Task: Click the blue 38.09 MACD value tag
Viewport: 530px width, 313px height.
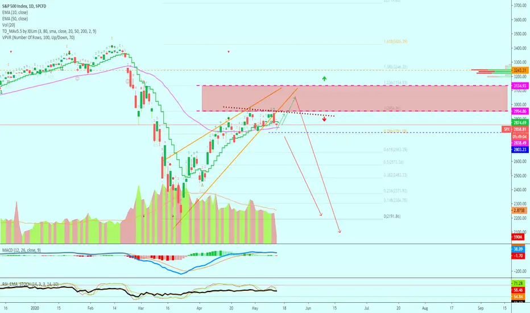Action: (x=518, y=249)
